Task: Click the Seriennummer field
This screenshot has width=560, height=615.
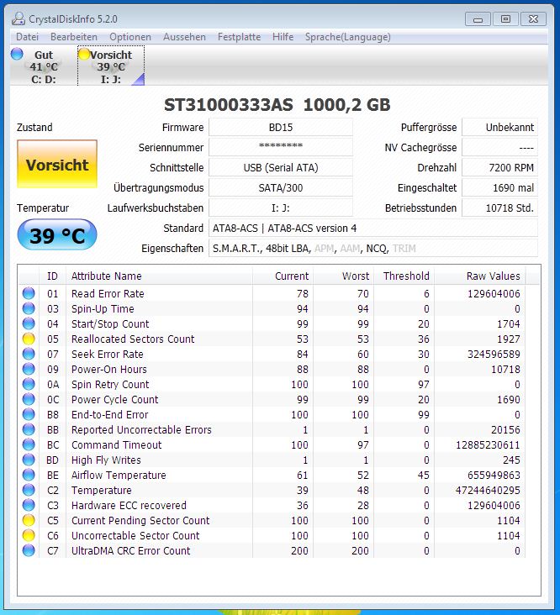Action: click(281, 148)
